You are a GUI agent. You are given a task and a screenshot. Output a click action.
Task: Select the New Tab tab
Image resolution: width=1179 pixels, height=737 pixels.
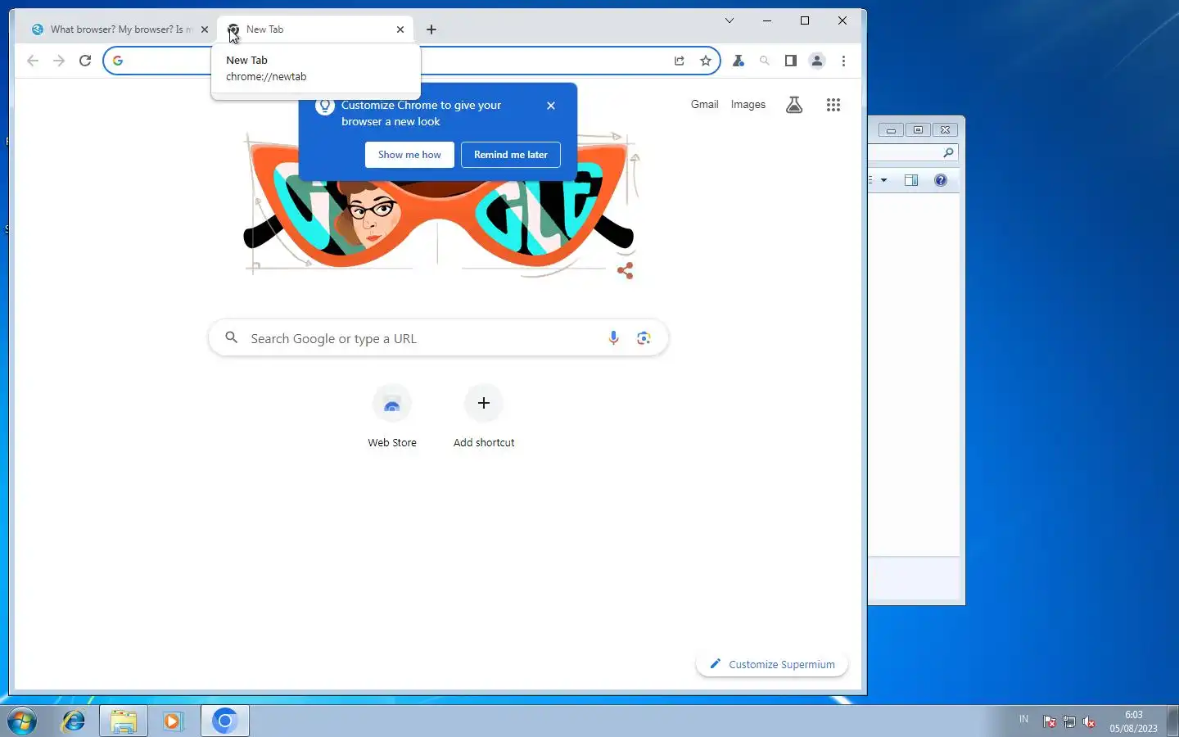[x=315, y=29]
